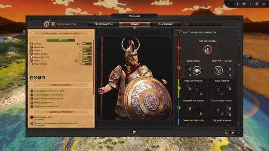This screenshot has height=151, width=269.
Task: Select the Зов бога войны skill icon
Action: (208, 49)
